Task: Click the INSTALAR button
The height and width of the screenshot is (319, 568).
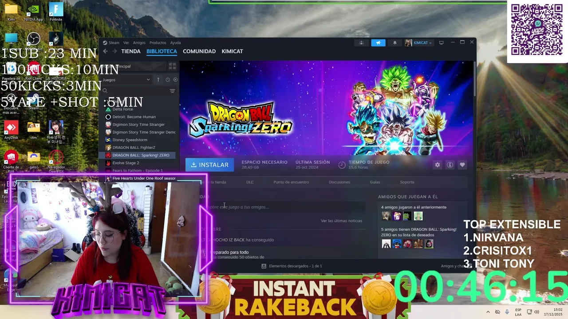Action: [x=209, y=165]
